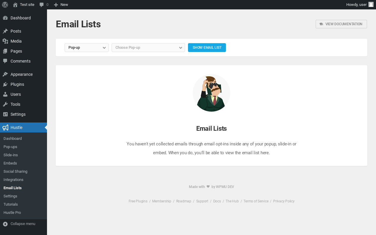Open the comments bubble icon in admin bar
The width and height of the screenshot is (376, 235).
coord(42,5)
